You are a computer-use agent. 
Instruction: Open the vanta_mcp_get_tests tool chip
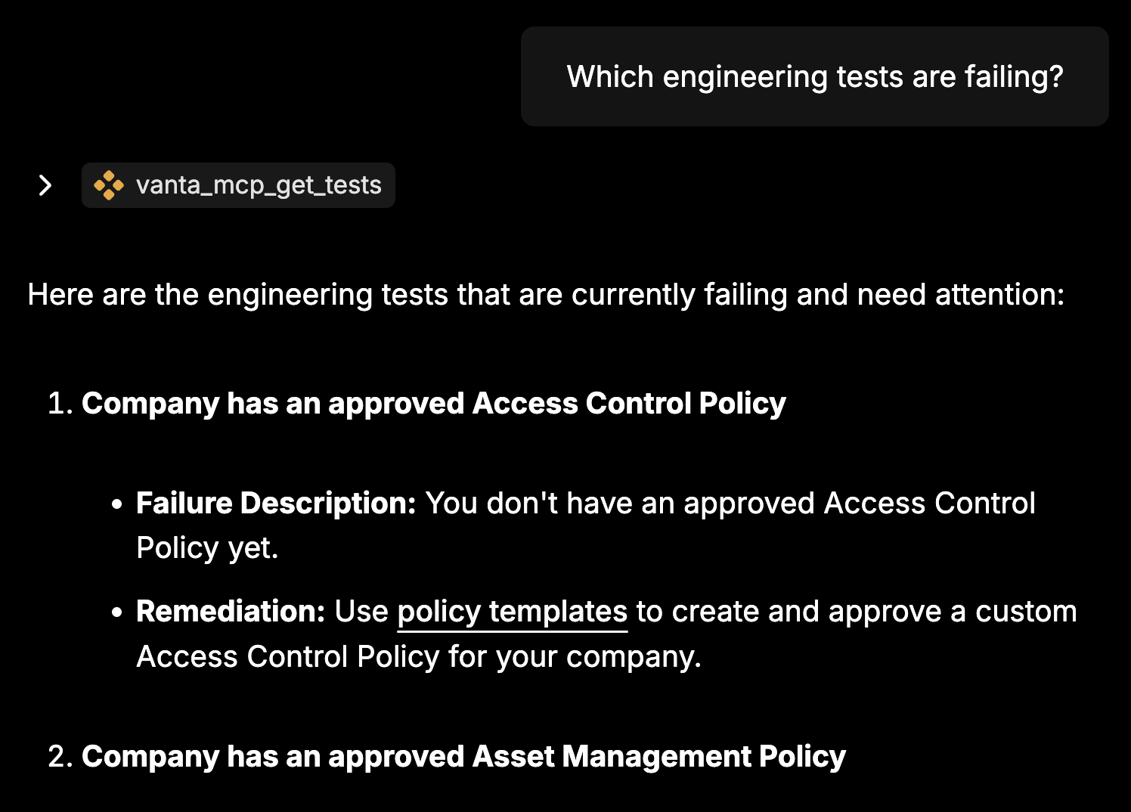[x=238, y=185]
